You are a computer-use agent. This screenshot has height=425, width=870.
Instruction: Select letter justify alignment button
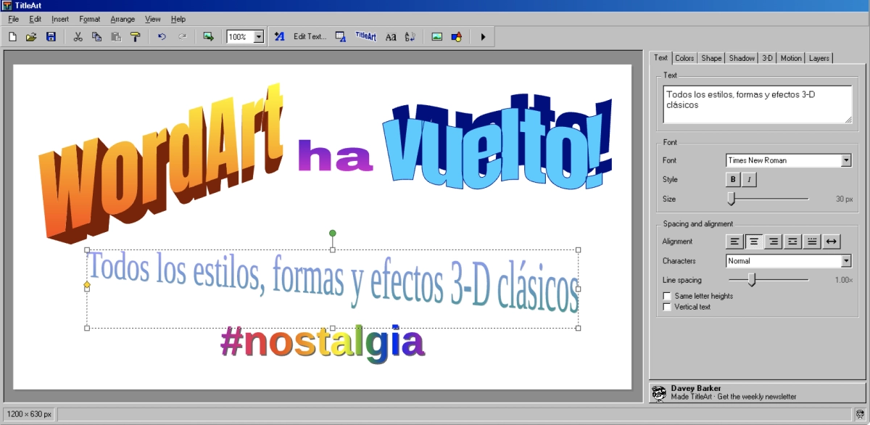coord(813,242)
